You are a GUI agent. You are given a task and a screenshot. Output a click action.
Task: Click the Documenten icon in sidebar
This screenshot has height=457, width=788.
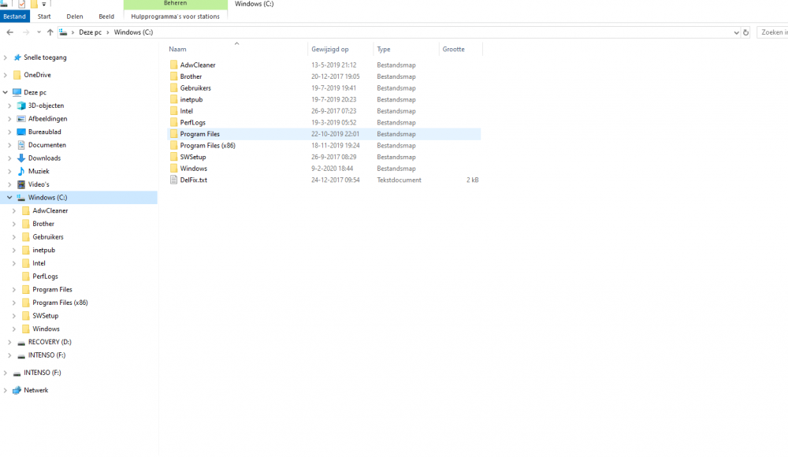click(x=21, y=145)
